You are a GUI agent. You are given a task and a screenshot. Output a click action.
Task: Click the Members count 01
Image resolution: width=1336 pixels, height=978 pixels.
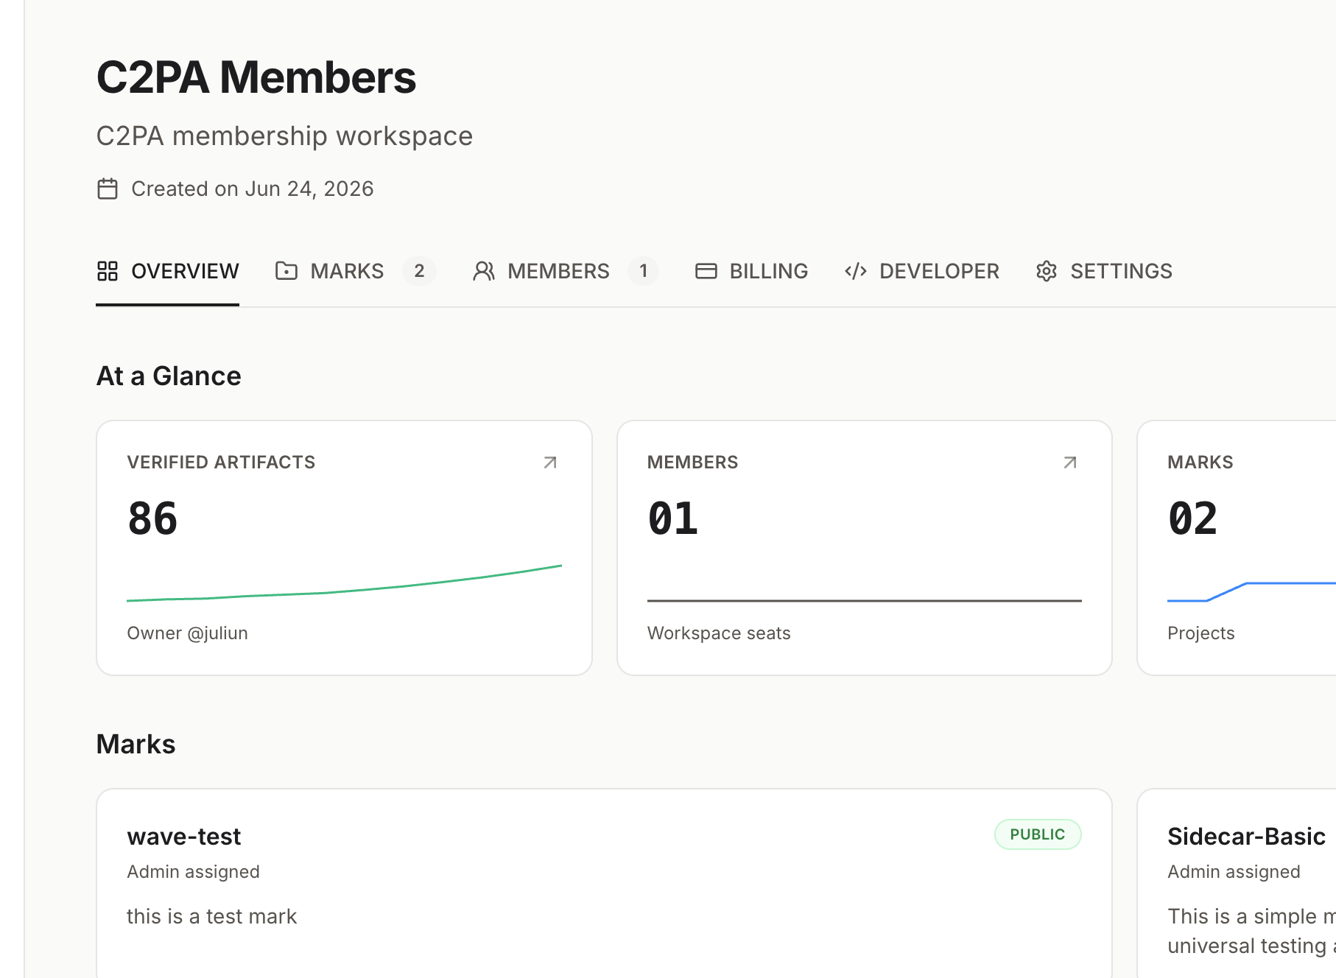673,518
